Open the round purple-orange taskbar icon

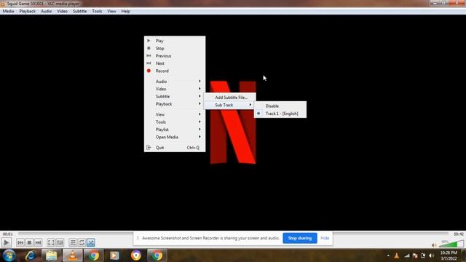point(136,255)
